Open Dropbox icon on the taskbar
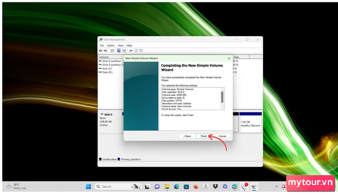This screenshot has height=195, width=338. click(215, 186)
